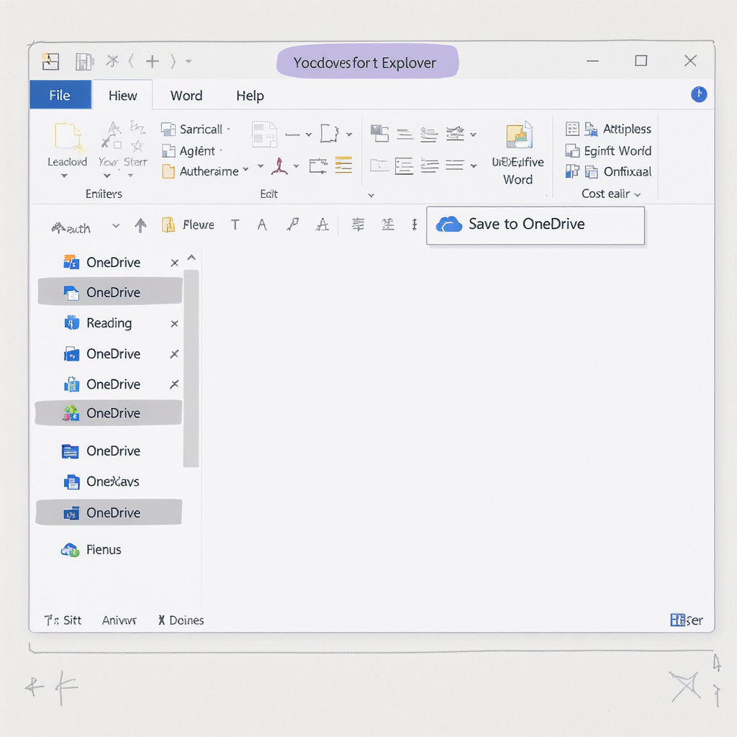Click the back chevron in title bar
Image resolution: width=737 pixels, height=737 pixels.
coord(131,61)
